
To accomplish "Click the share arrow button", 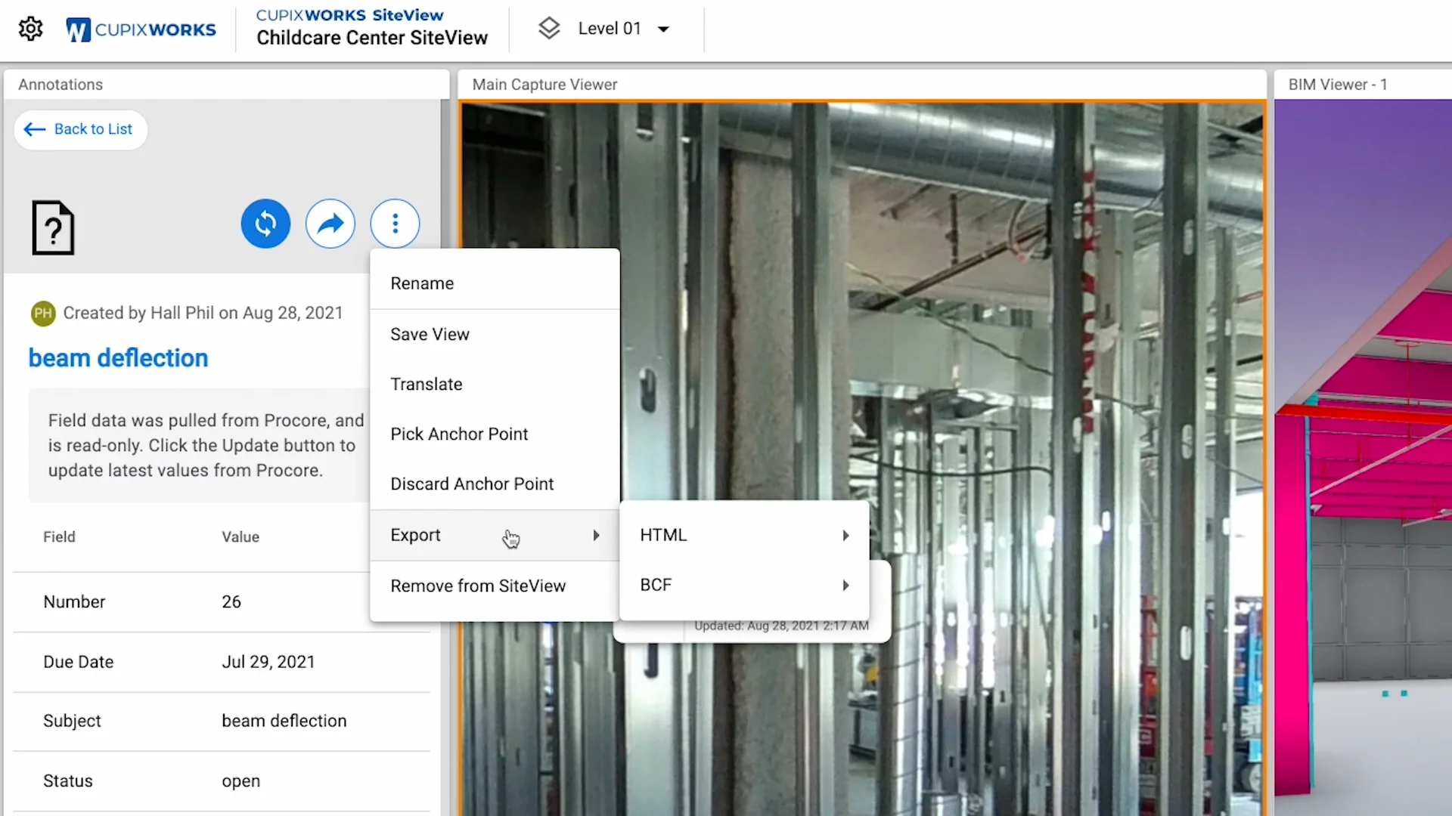I will click(x=330, y=224).
